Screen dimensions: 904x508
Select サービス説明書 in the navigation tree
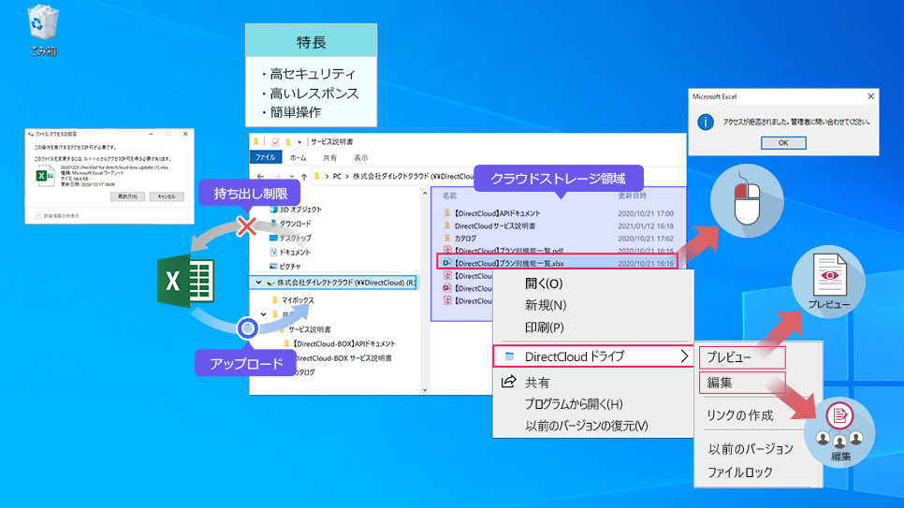310,330
